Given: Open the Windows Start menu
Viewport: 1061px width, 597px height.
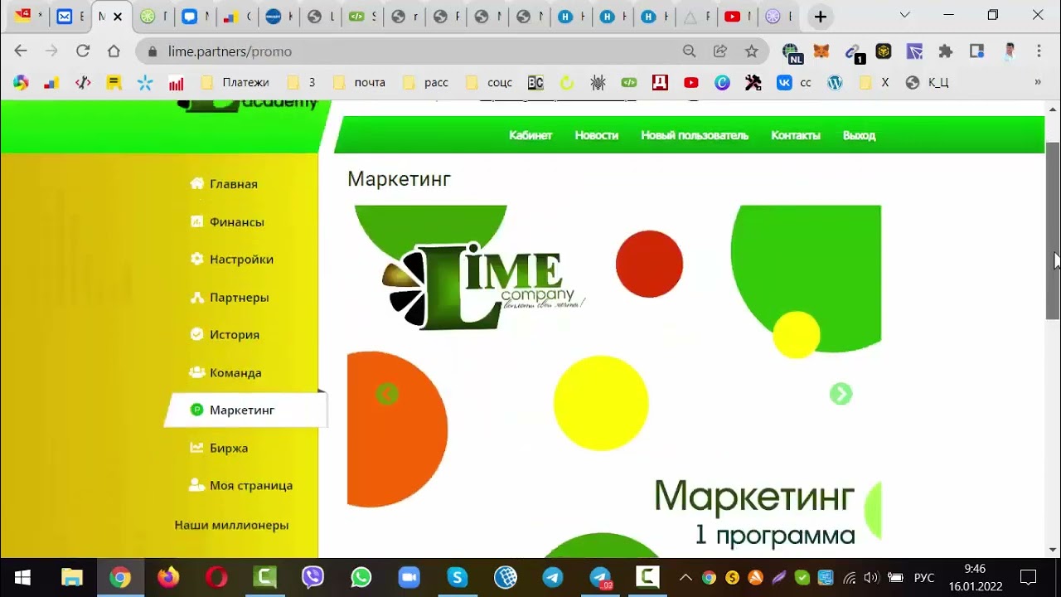Looking at the screenshot, I should tap(22, 577).
